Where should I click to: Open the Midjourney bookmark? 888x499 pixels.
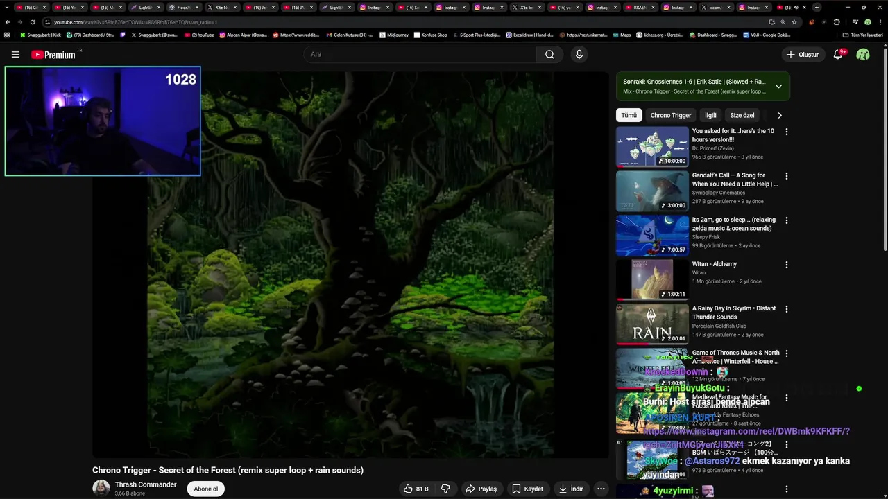(395, 35)
